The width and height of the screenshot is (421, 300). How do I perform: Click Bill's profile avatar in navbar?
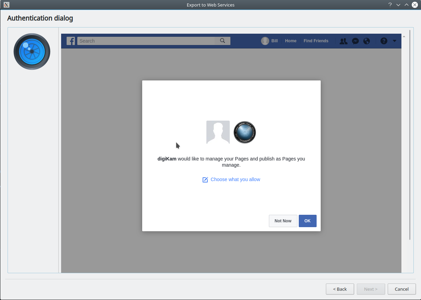point(265,41)
